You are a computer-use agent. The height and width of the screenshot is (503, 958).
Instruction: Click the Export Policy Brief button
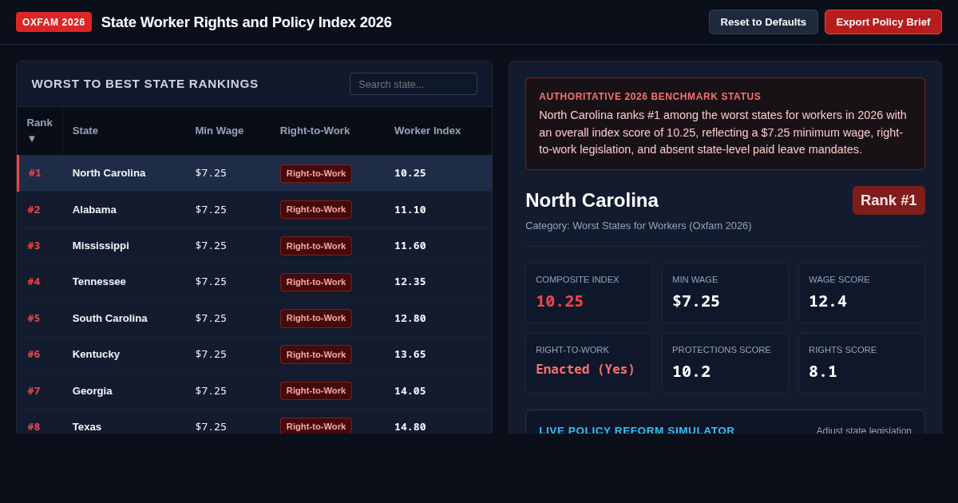pos(883,22)
